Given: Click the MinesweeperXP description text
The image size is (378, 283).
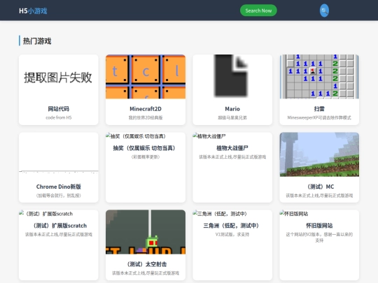Looking at the screenshot, I should tap(319, 117).
